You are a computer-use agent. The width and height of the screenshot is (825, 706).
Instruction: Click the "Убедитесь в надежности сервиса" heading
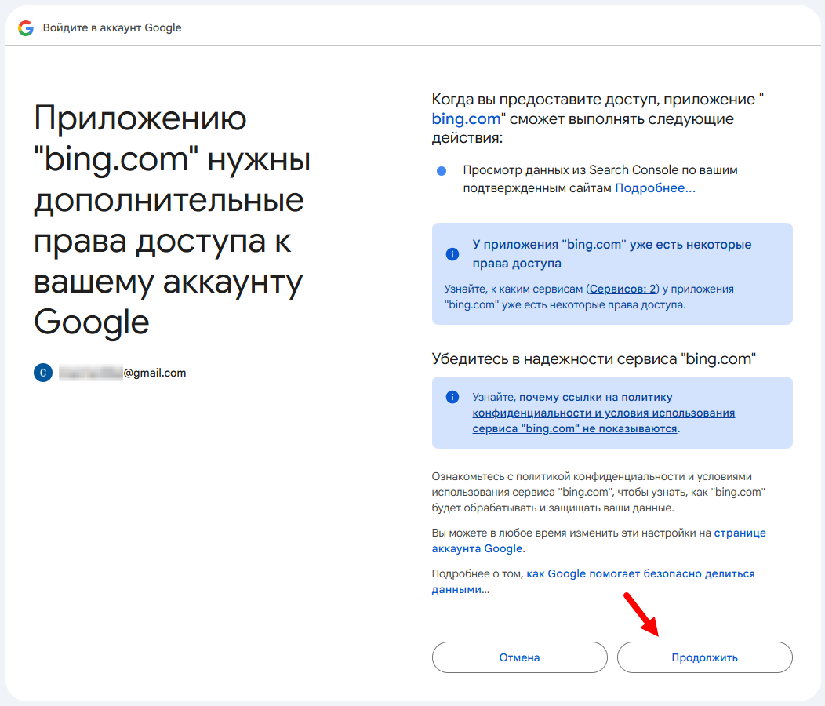tap(593, 358)
